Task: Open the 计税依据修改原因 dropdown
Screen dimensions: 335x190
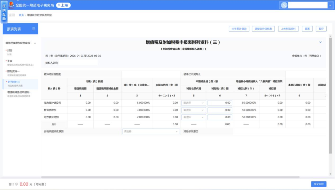Action: pyautogui.click(x=151, y=131)
